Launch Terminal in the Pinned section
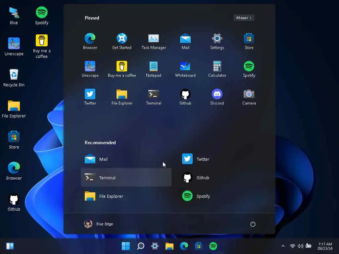339x254 pixels. (154, 97)
